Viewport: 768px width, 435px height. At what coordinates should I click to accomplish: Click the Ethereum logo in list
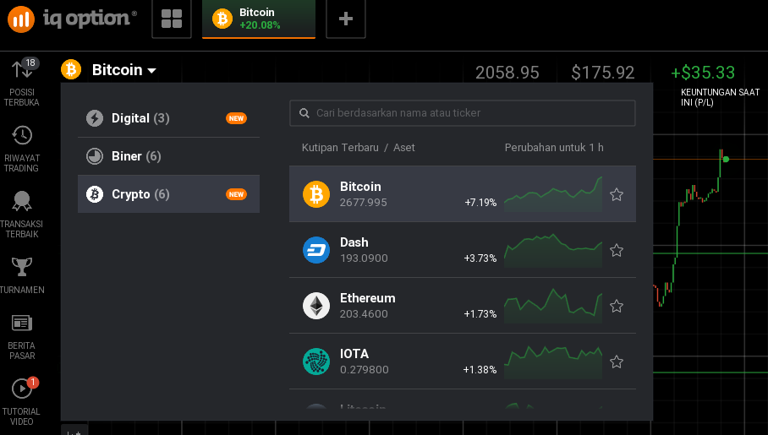pyautogui.click(x=316, y=306)
